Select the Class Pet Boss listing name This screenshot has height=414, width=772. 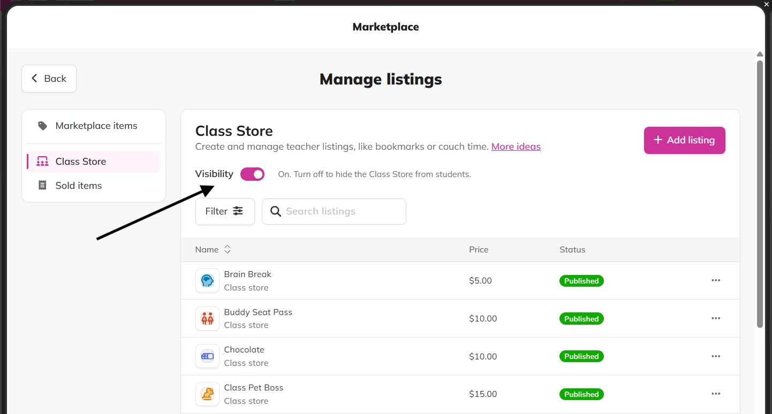[254, 388]
